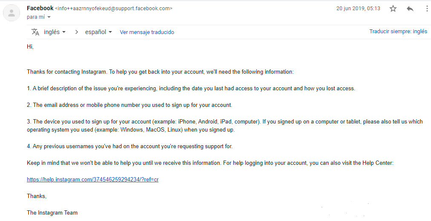The height and width of the screenshot is (221, 431).
Task: Open the español target language dropdown
Action: tap(99, 32)
